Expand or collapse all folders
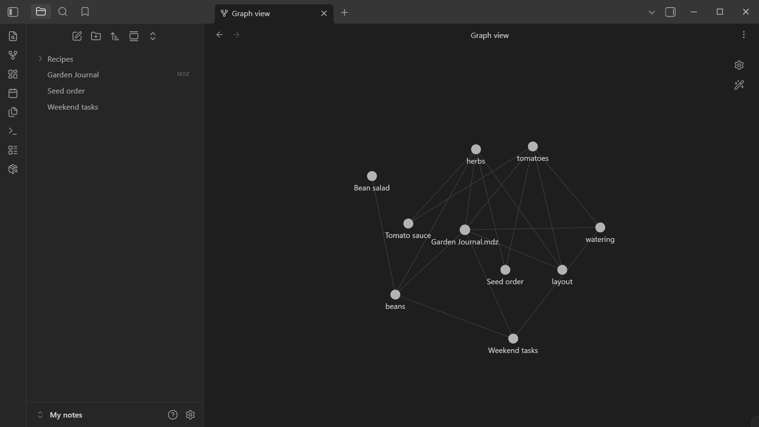 pyautogui.click(x=153, y=36)
